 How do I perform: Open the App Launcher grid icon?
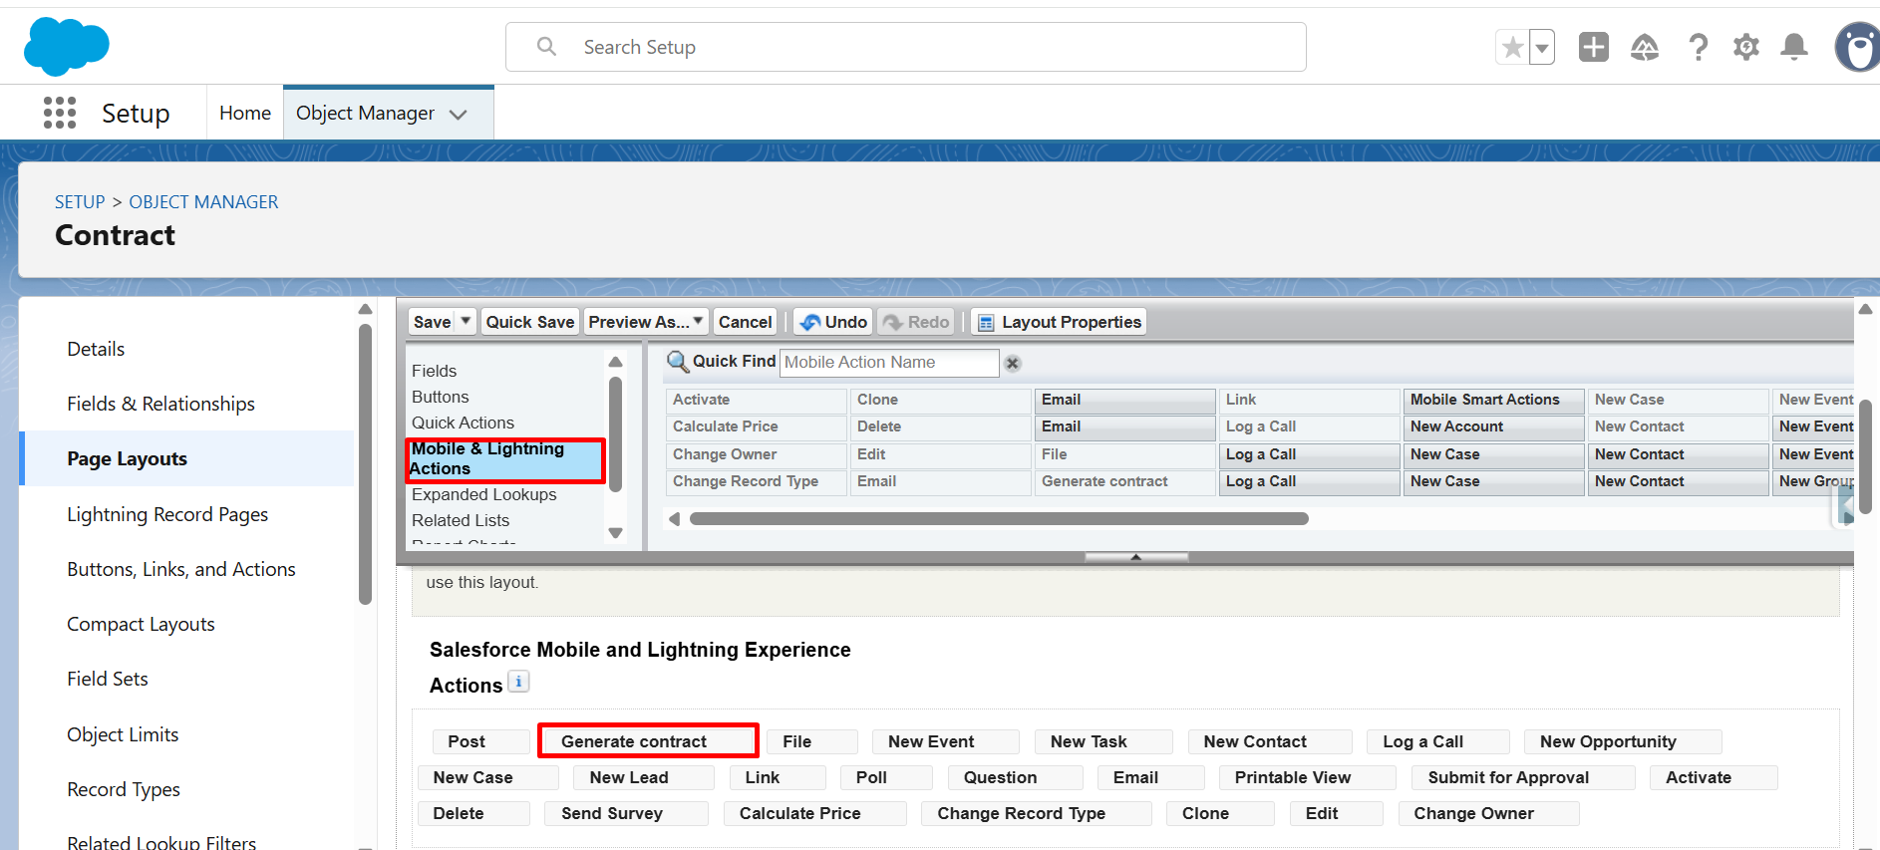pos(60,113)
